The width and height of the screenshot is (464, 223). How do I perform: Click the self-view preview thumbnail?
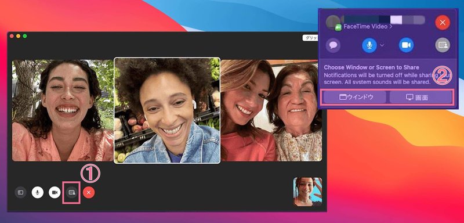coord(307,192)
